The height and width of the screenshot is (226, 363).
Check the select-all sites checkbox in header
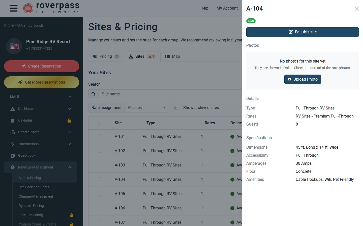[x=100, y=123]
